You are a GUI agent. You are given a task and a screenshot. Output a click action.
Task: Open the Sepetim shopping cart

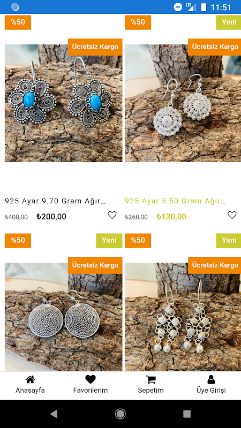[x=151, y=380]
